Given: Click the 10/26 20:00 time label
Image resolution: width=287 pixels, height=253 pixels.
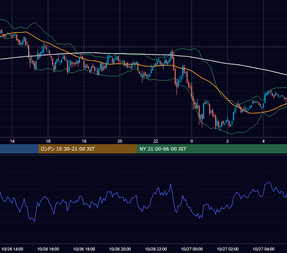Looking at the screenshot, I should (120, 249).
